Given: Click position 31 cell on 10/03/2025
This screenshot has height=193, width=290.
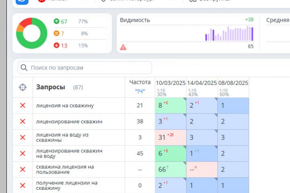Looking at the screenshot, I should (x=170, y=138).
